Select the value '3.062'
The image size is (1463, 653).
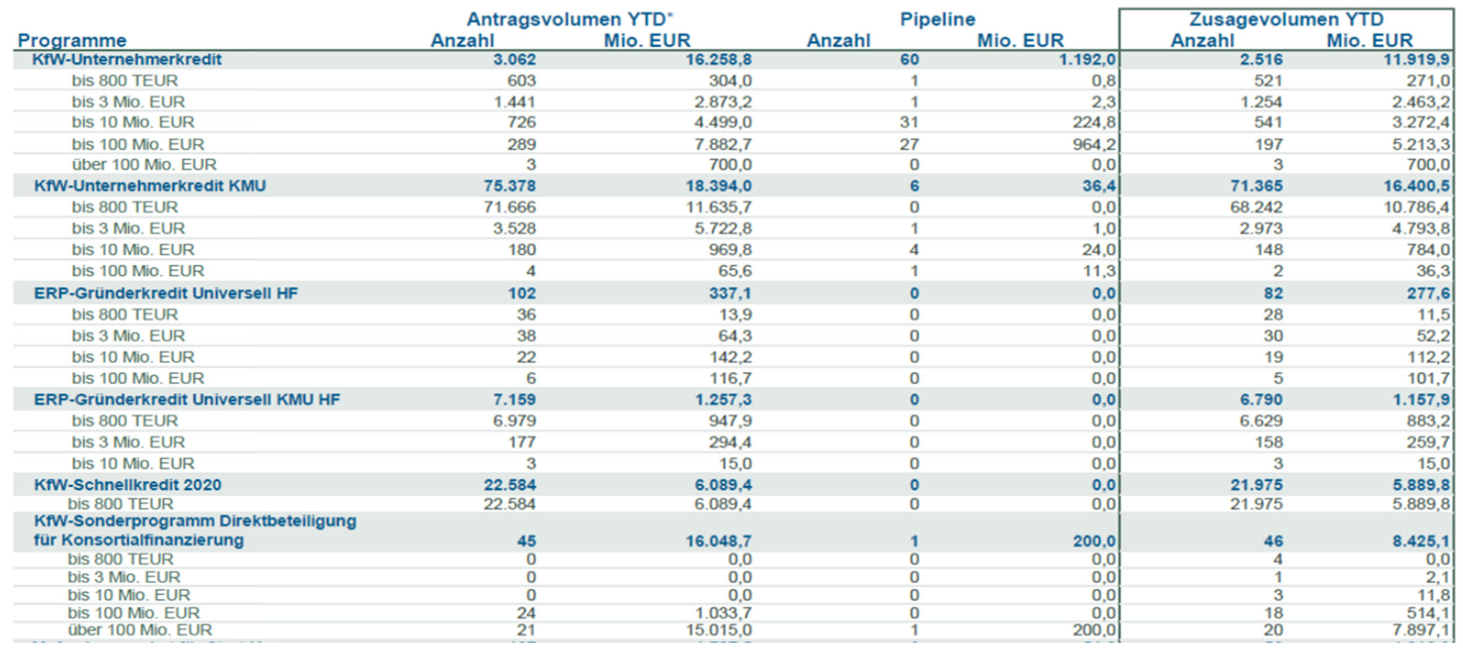[x=515, y=60]
